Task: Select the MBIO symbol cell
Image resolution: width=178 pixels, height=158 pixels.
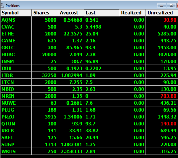Action: coord(16,89)
